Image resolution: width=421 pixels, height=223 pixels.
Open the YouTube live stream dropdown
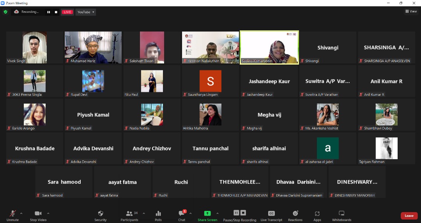86,12
